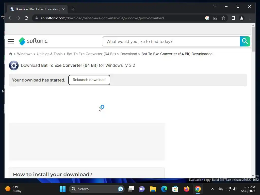Image resolution: width=260 pixels, height=195 pixels.
Task: Open Microsoft Edge from taskbar
Action: tap(164, 189)
